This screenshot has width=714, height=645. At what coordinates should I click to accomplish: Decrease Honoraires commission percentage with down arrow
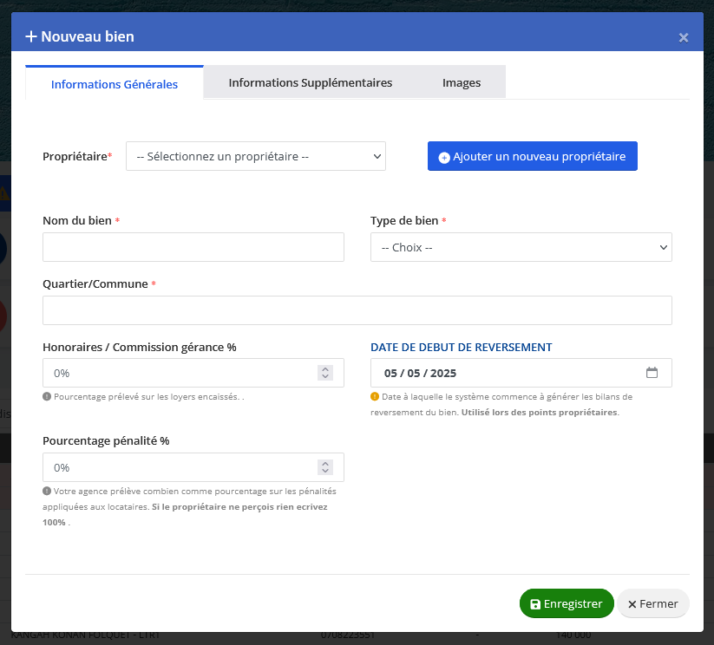click(325, 377)
